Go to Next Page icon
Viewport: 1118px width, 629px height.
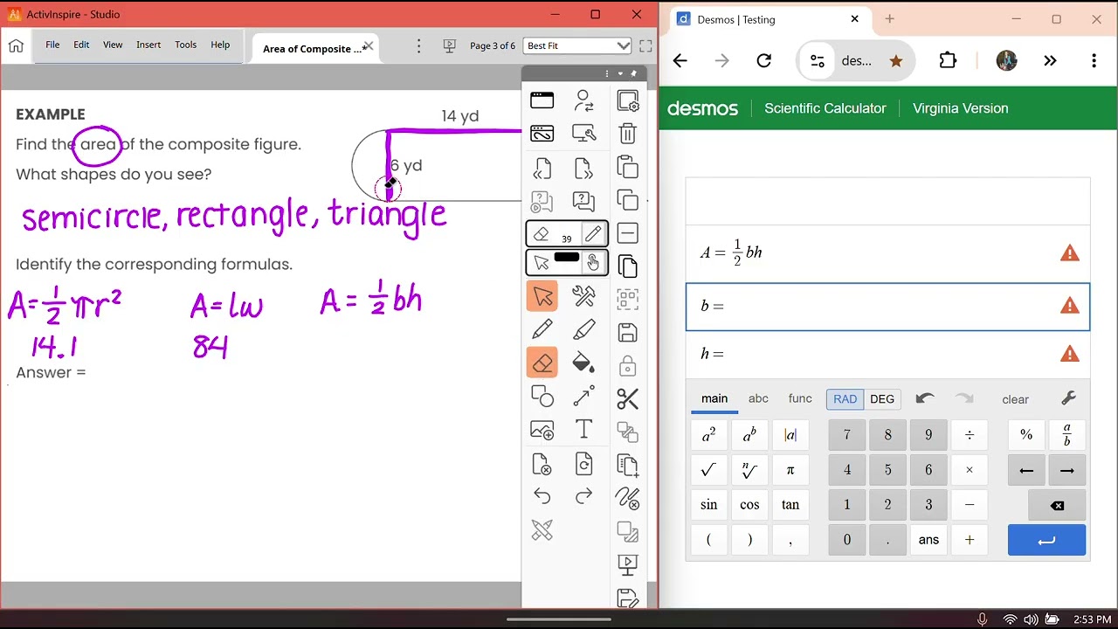click(584, 168)
